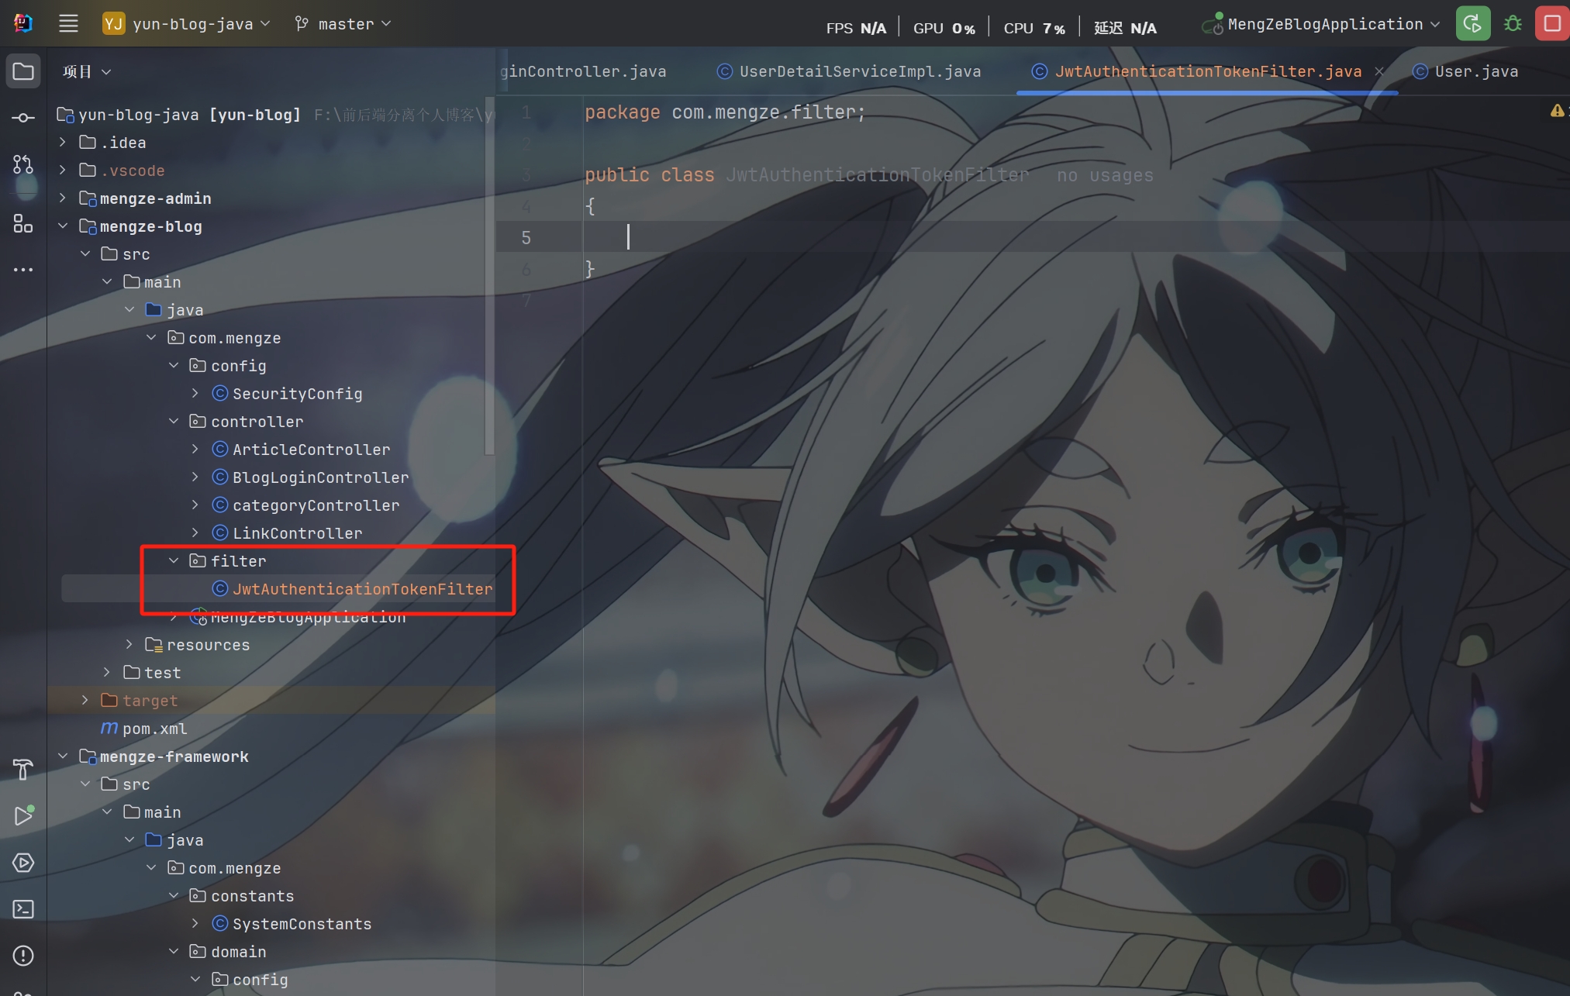Open pom.xml in the project tree
Image resolution: width=1570 pixels, height=996 pixels.
(154, 729)
